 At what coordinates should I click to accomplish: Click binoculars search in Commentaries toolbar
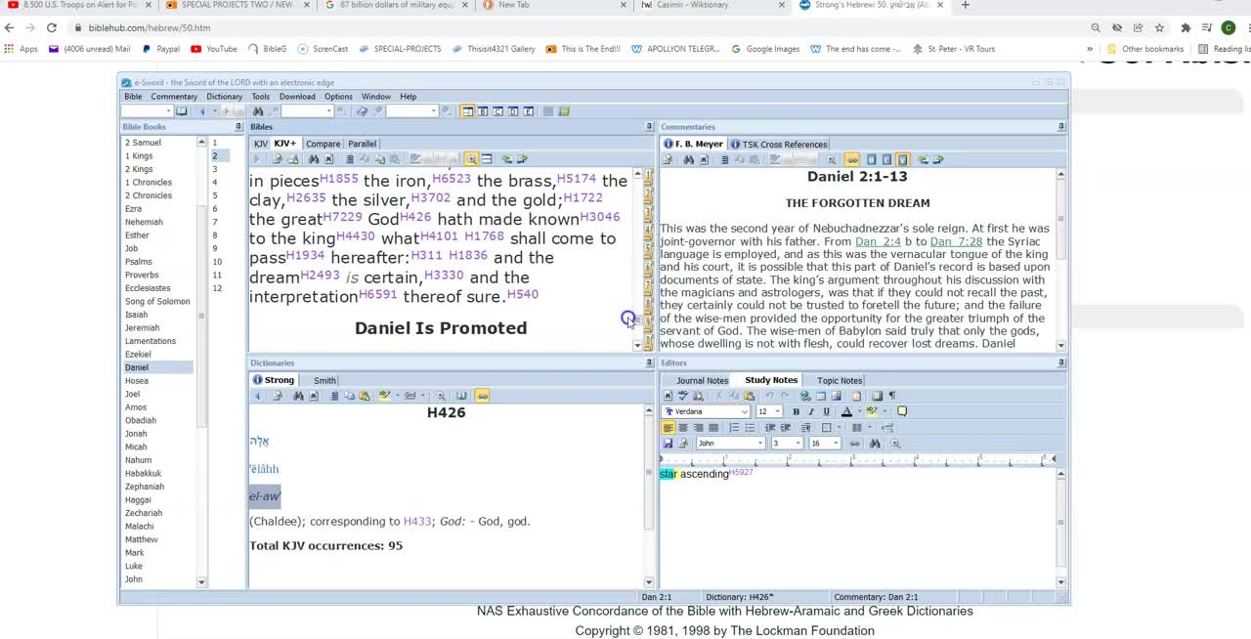tap(689, 160)
